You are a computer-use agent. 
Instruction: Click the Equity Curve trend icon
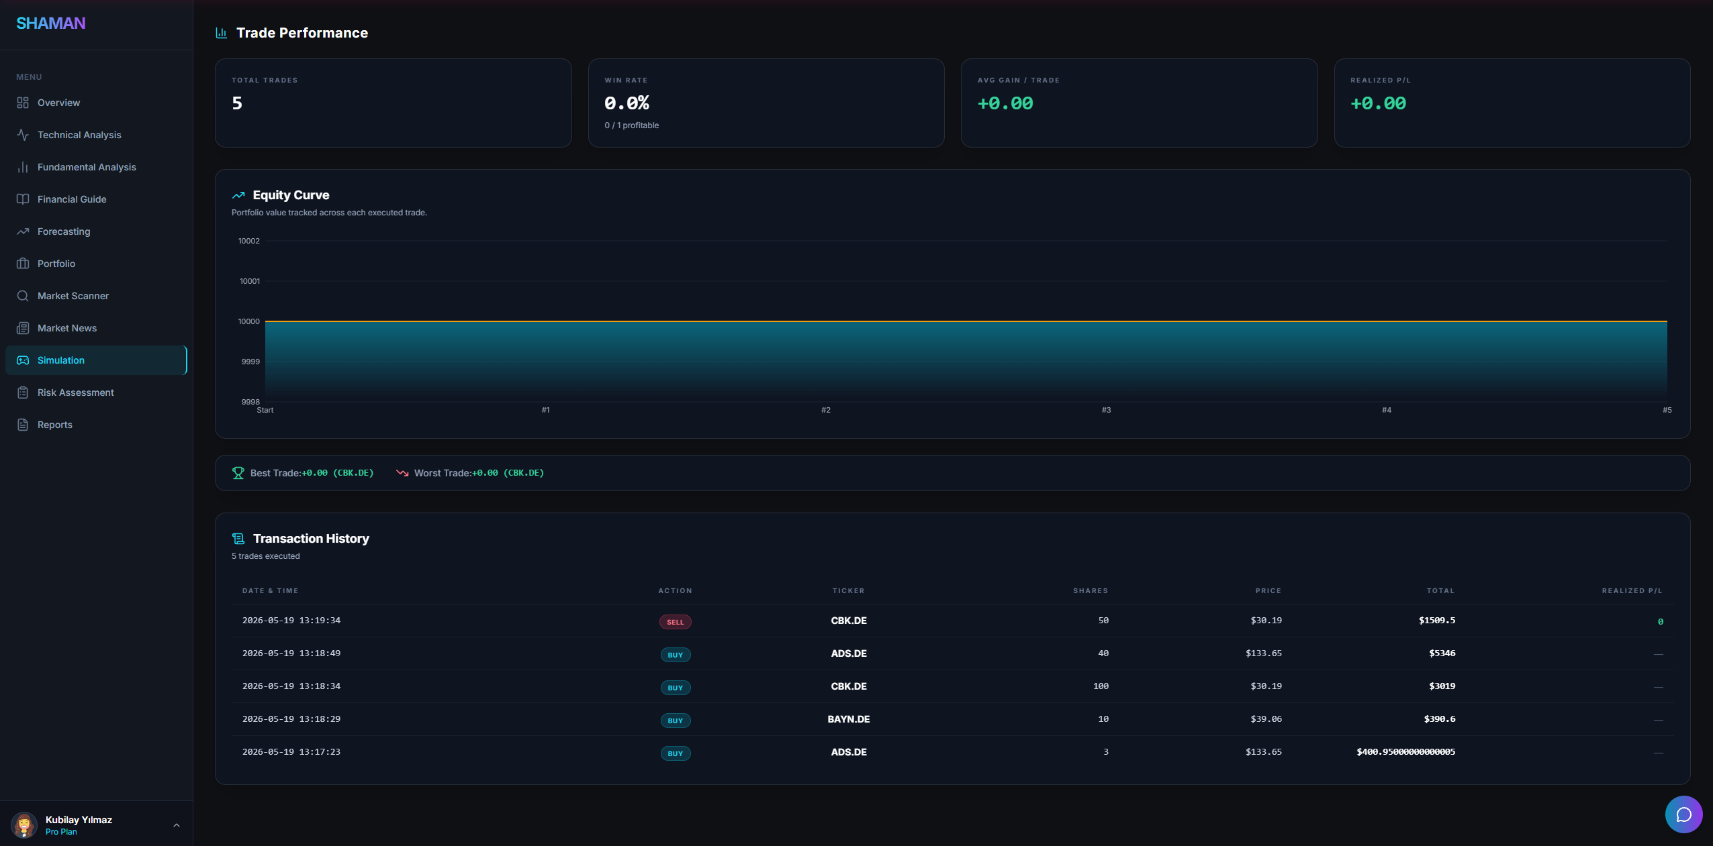click(238, 195)
